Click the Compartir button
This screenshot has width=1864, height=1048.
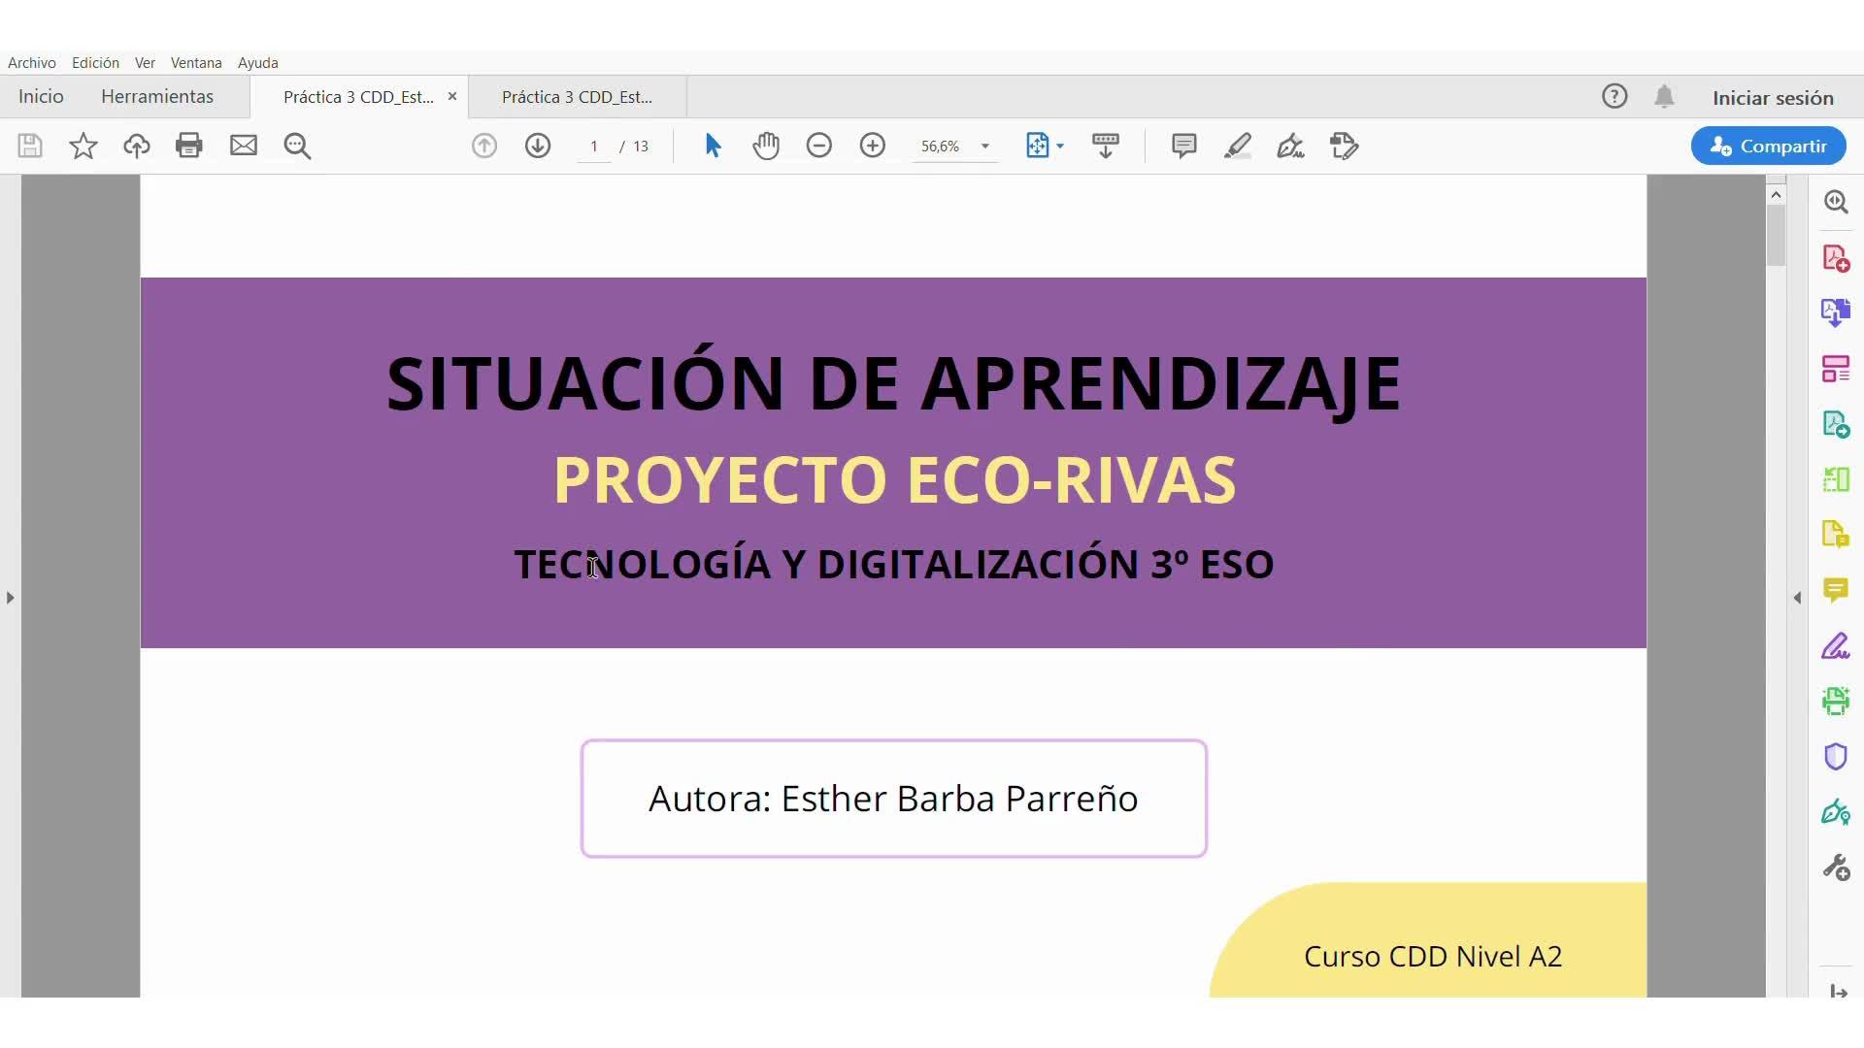point(1768,146)
